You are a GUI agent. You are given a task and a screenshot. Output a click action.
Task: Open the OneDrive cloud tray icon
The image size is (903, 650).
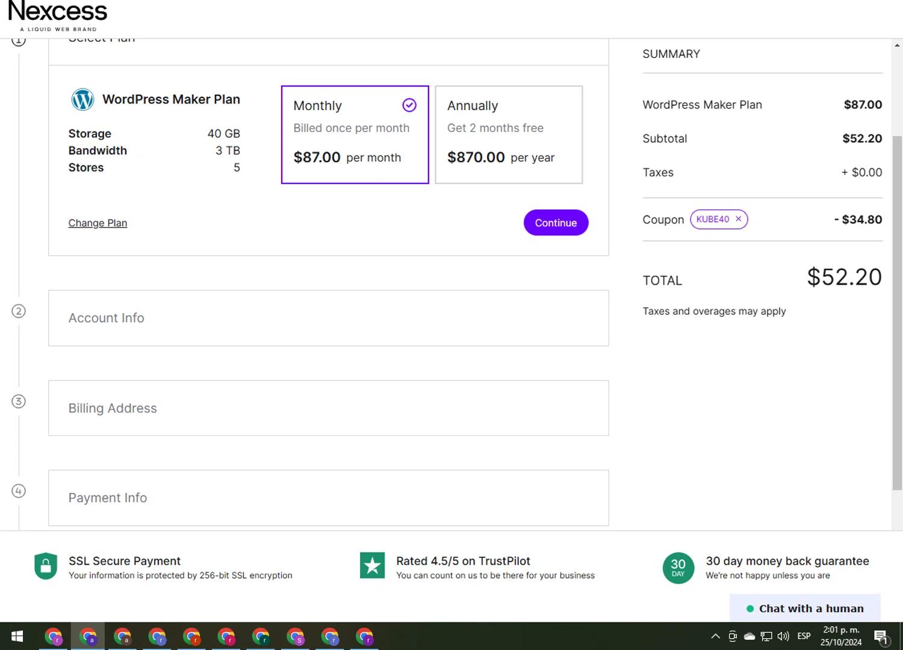coord(749,636)
